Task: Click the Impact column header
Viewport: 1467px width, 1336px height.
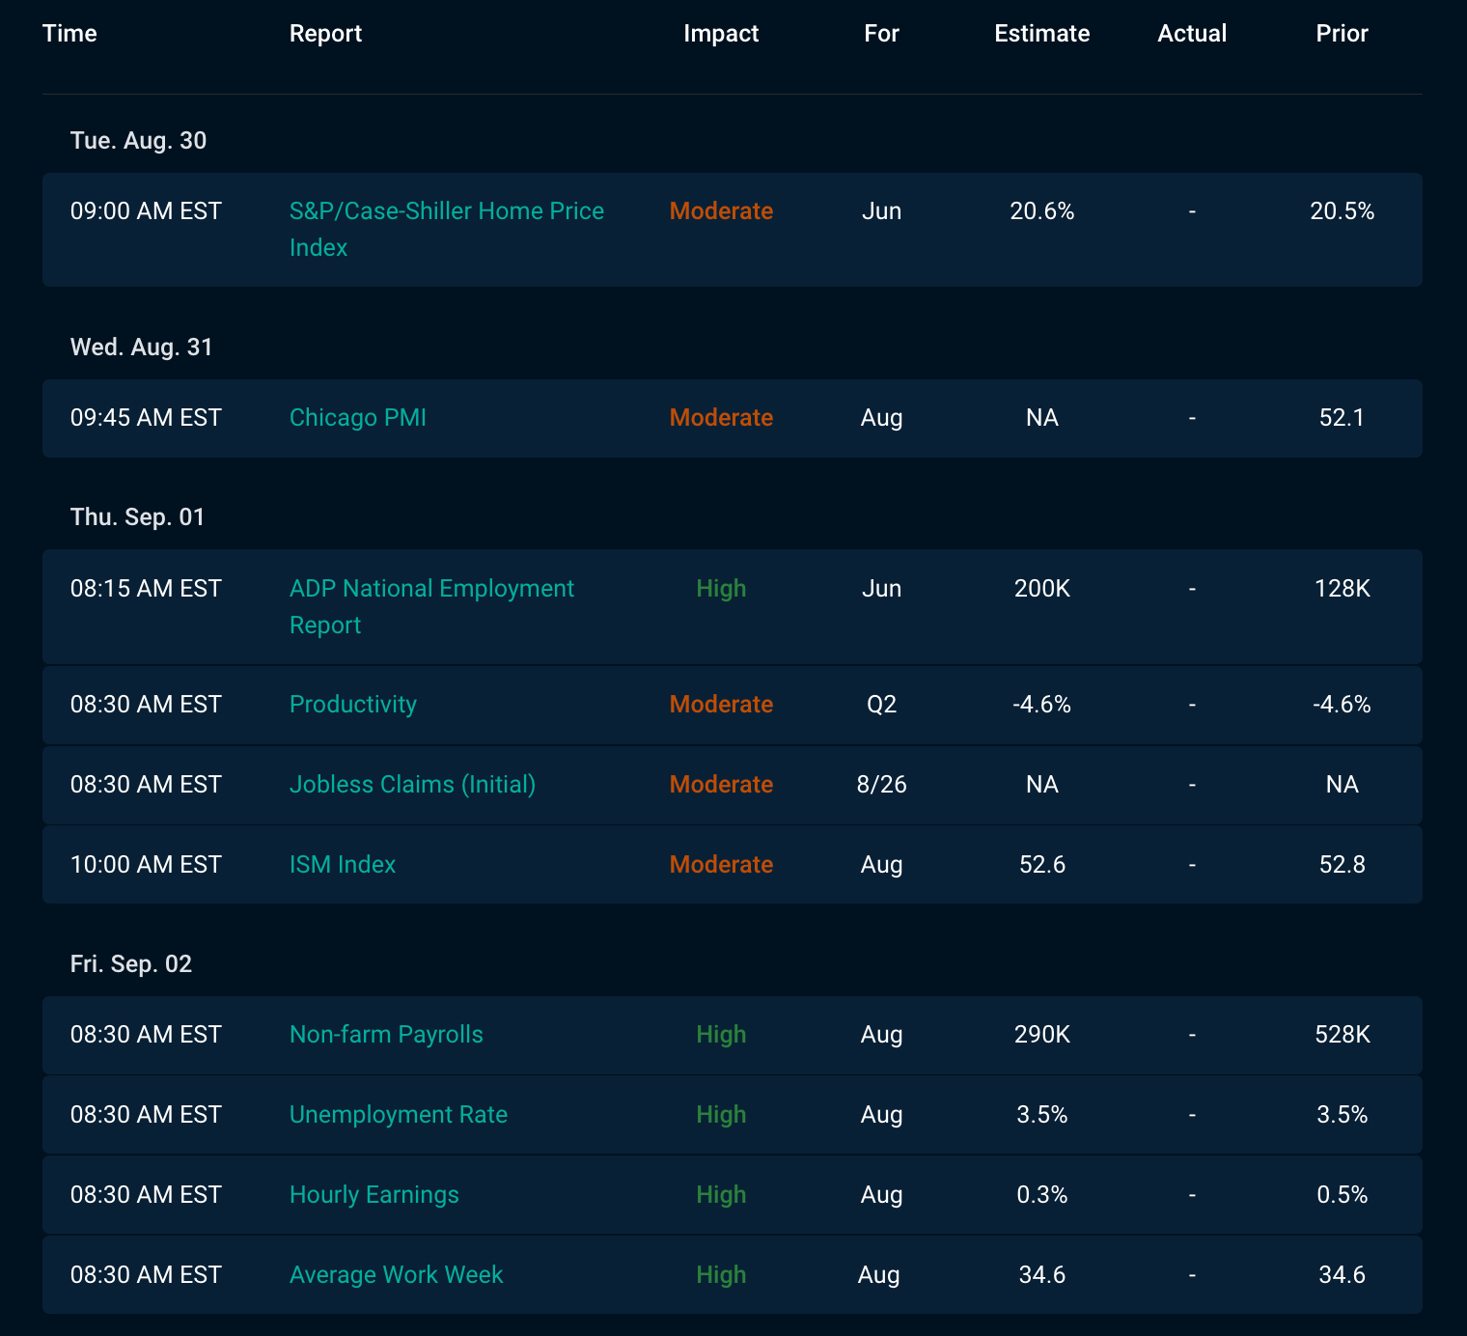Action: pos(721,34)
